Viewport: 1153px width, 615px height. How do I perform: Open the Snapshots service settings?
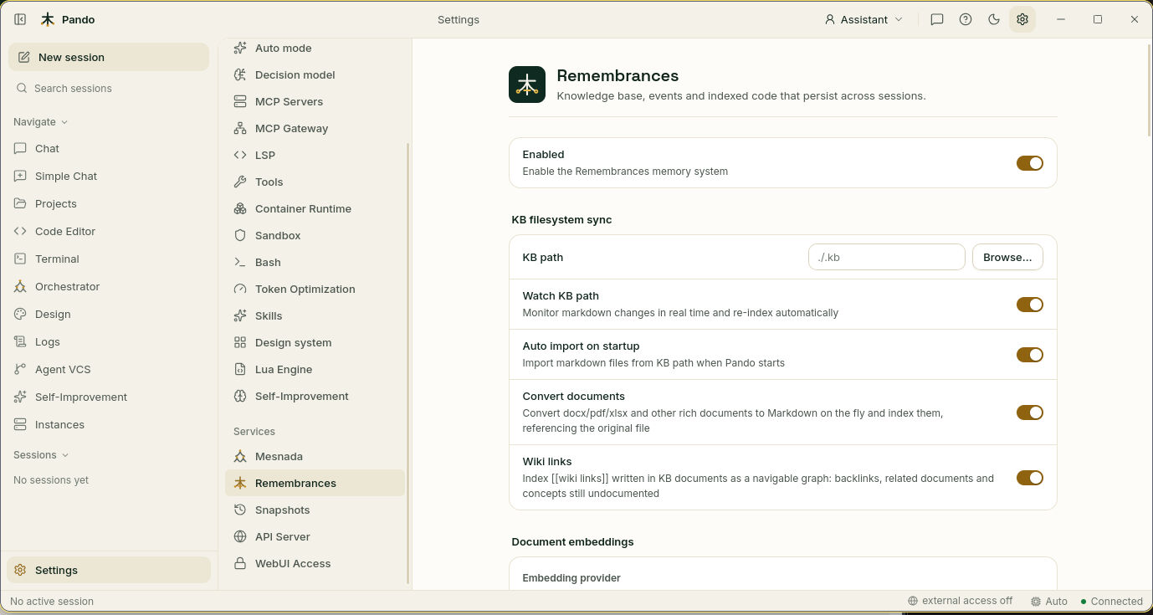(x=315, y=510)
